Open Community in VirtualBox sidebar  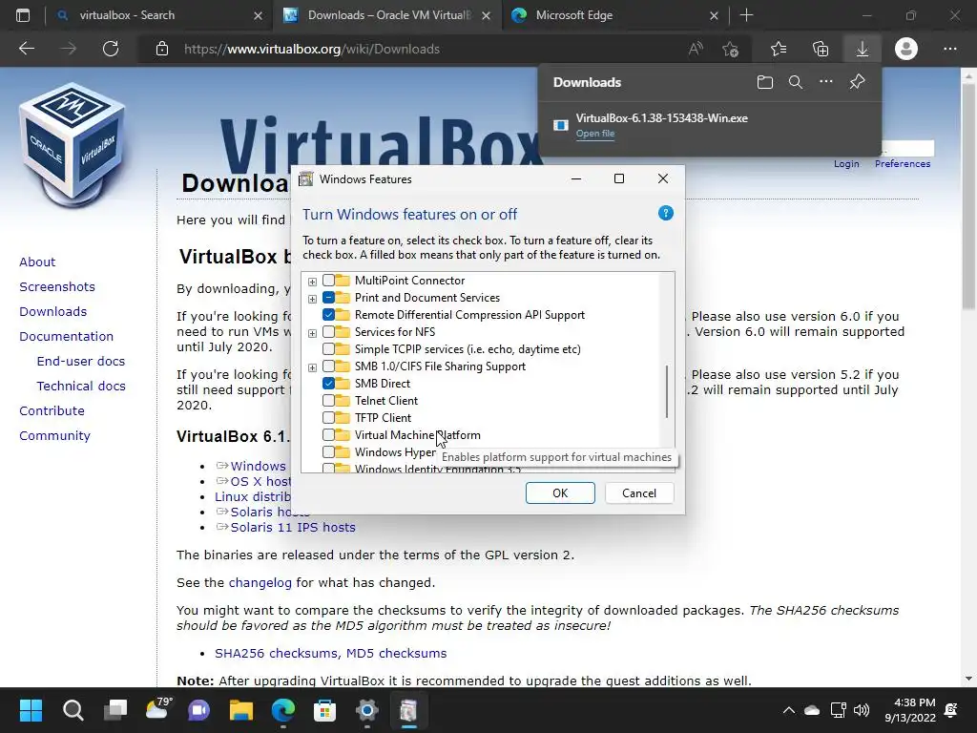pyautogui.click(x=54, y=435)
